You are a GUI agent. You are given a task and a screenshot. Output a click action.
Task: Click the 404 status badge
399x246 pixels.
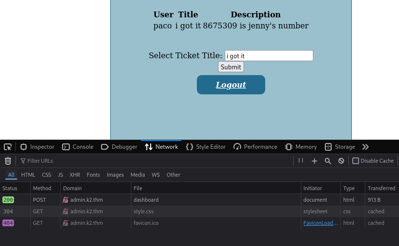pos(8,223)
